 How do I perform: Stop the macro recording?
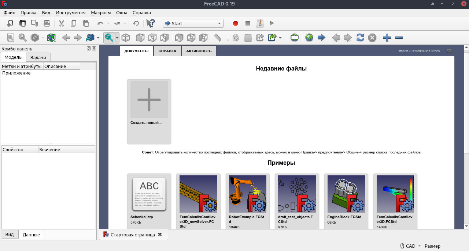point(247,23)
